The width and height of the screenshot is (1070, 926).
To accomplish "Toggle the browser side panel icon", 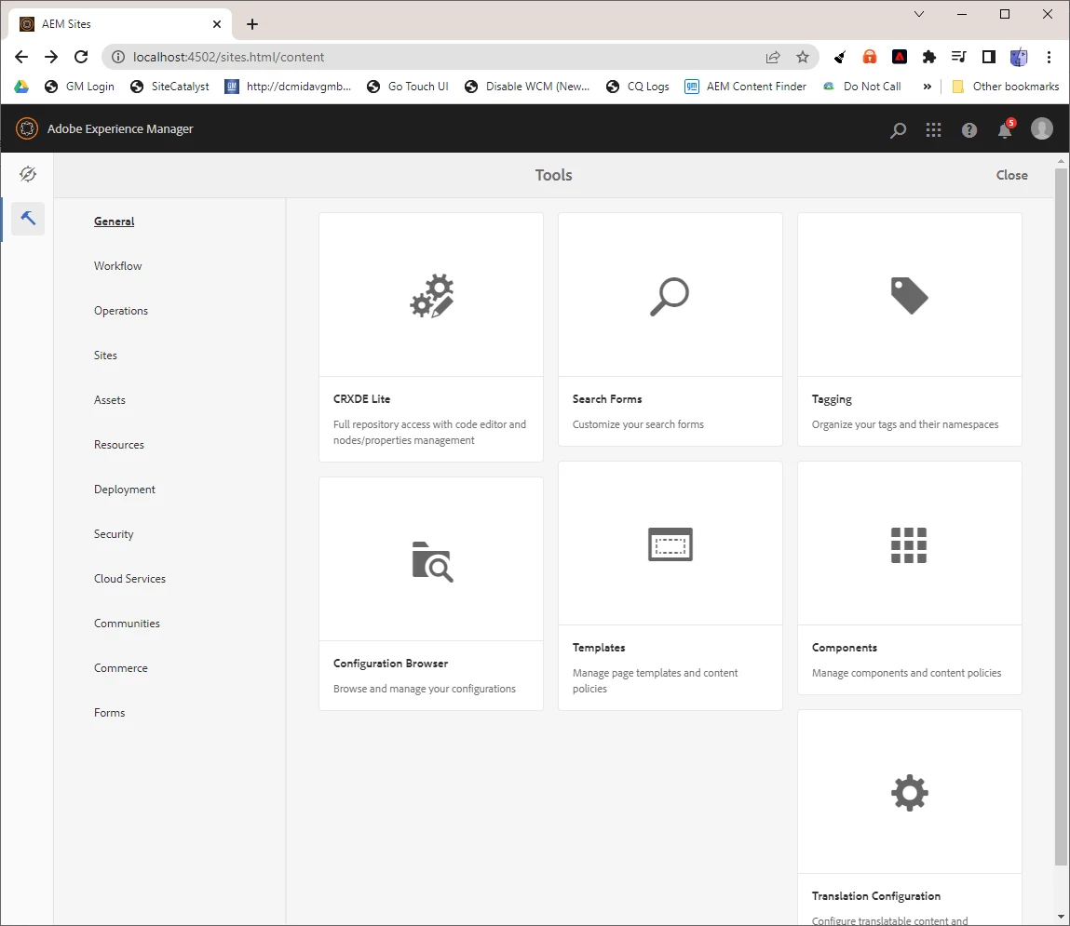I will (x=988, y=57).
